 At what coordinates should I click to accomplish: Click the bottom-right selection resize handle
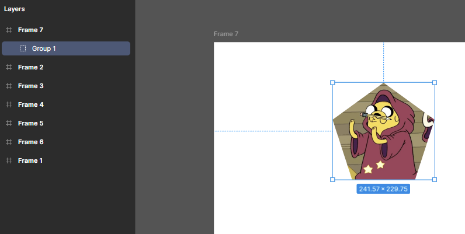pyautogui.click(x=435, y=180)
